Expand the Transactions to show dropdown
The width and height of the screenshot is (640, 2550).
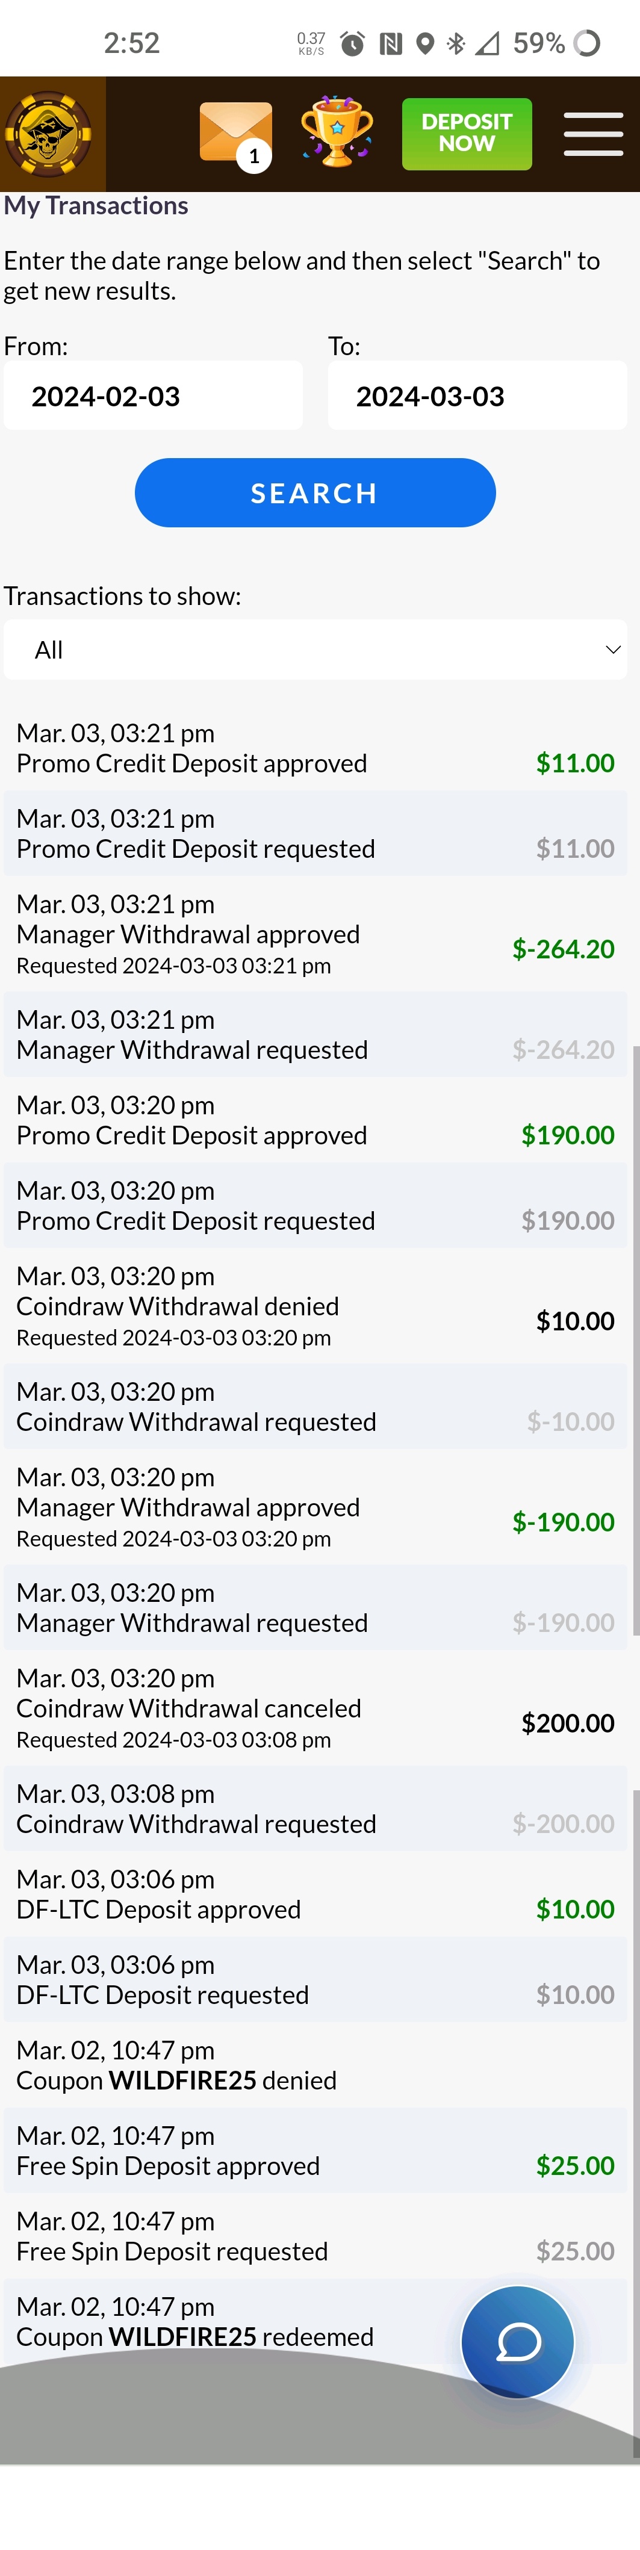[x=315, y=650]
